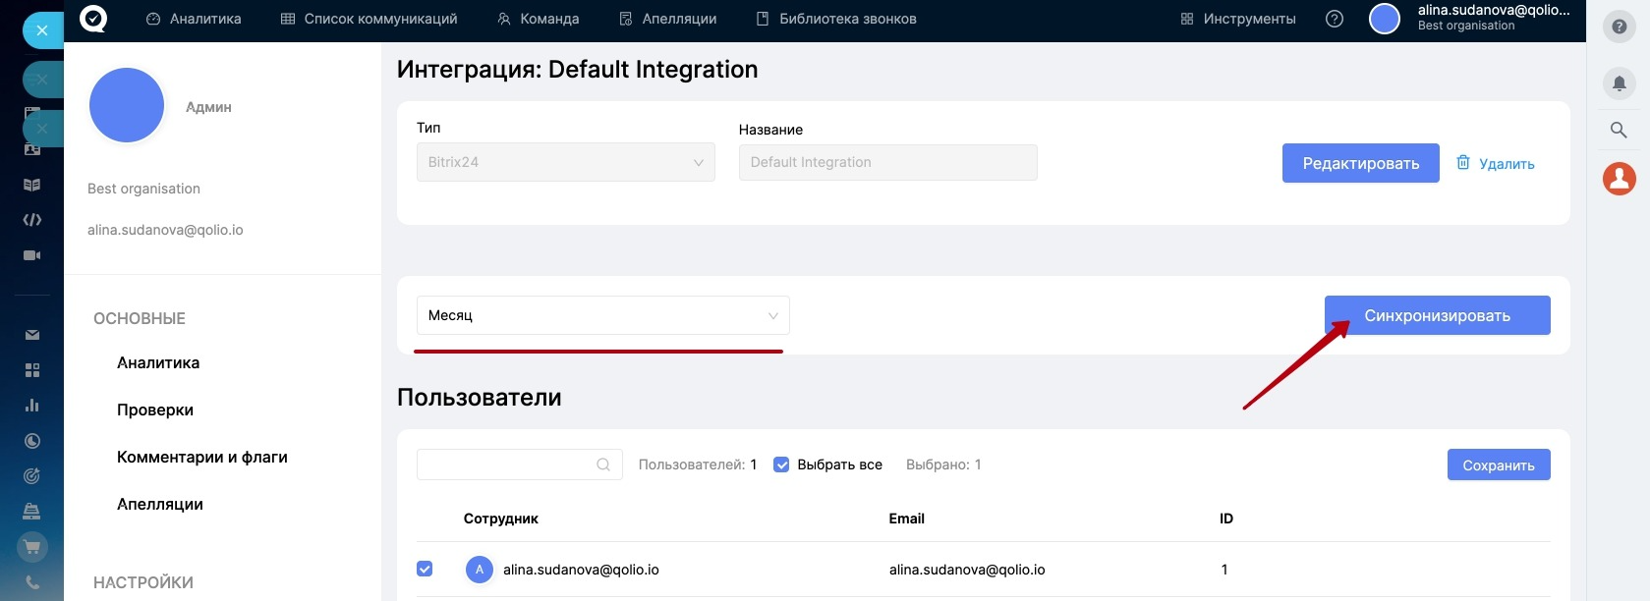Expand the 'Месяц' period dropdown
Screen dimensions: 1650x601
[602, 315]
